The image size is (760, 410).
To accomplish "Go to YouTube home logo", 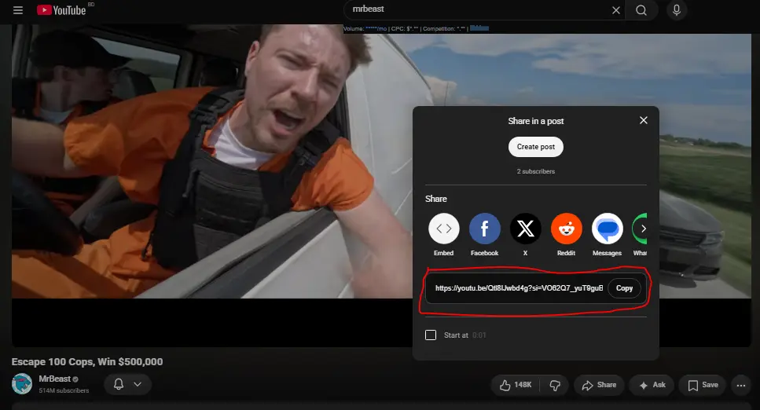I will point(62,10).
